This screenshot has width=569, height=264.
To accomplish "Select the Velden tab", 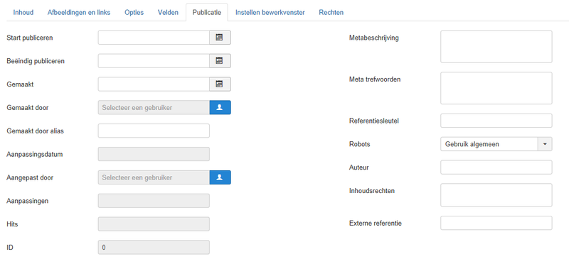I will [168, 12].
